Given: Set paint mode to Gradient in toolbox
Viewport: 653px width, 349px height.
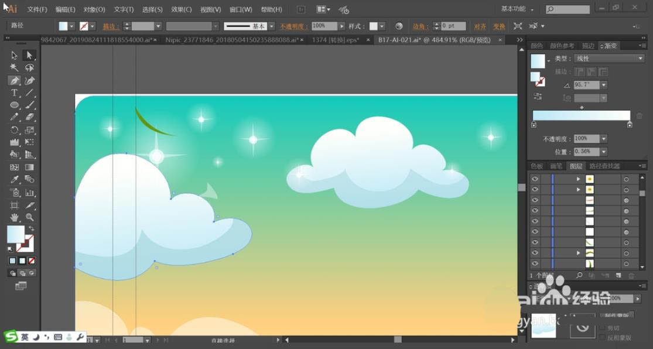Looking at the screenshot, I should coord(22,261).
